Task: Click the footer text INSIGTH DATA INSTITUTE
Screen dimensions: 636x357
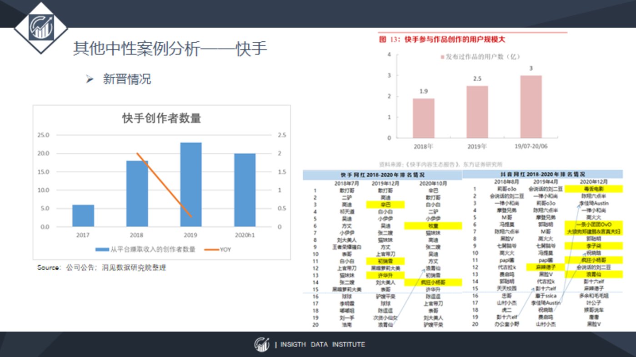Action: pyautogui.click(x=323, y=344)
